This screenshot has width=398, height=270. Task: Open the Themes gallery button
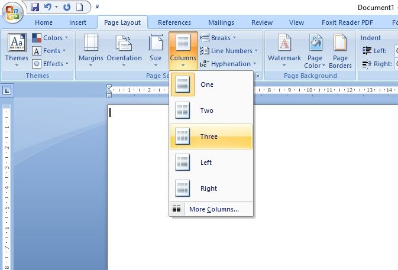[17, 50]
